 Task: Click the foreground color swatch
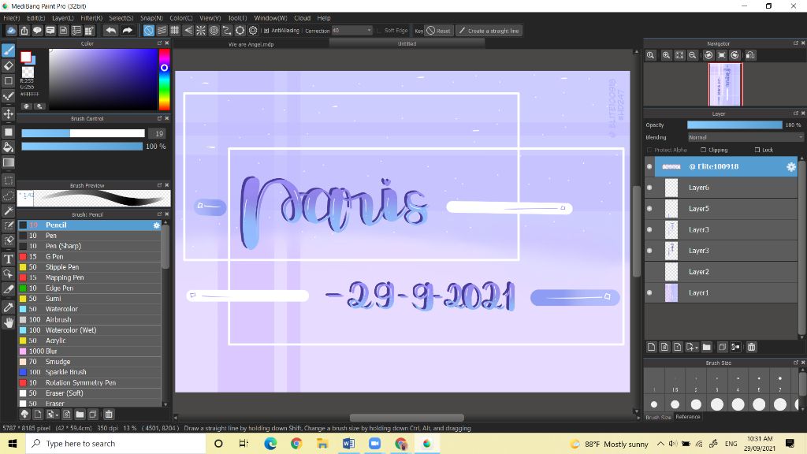point(26,57)
